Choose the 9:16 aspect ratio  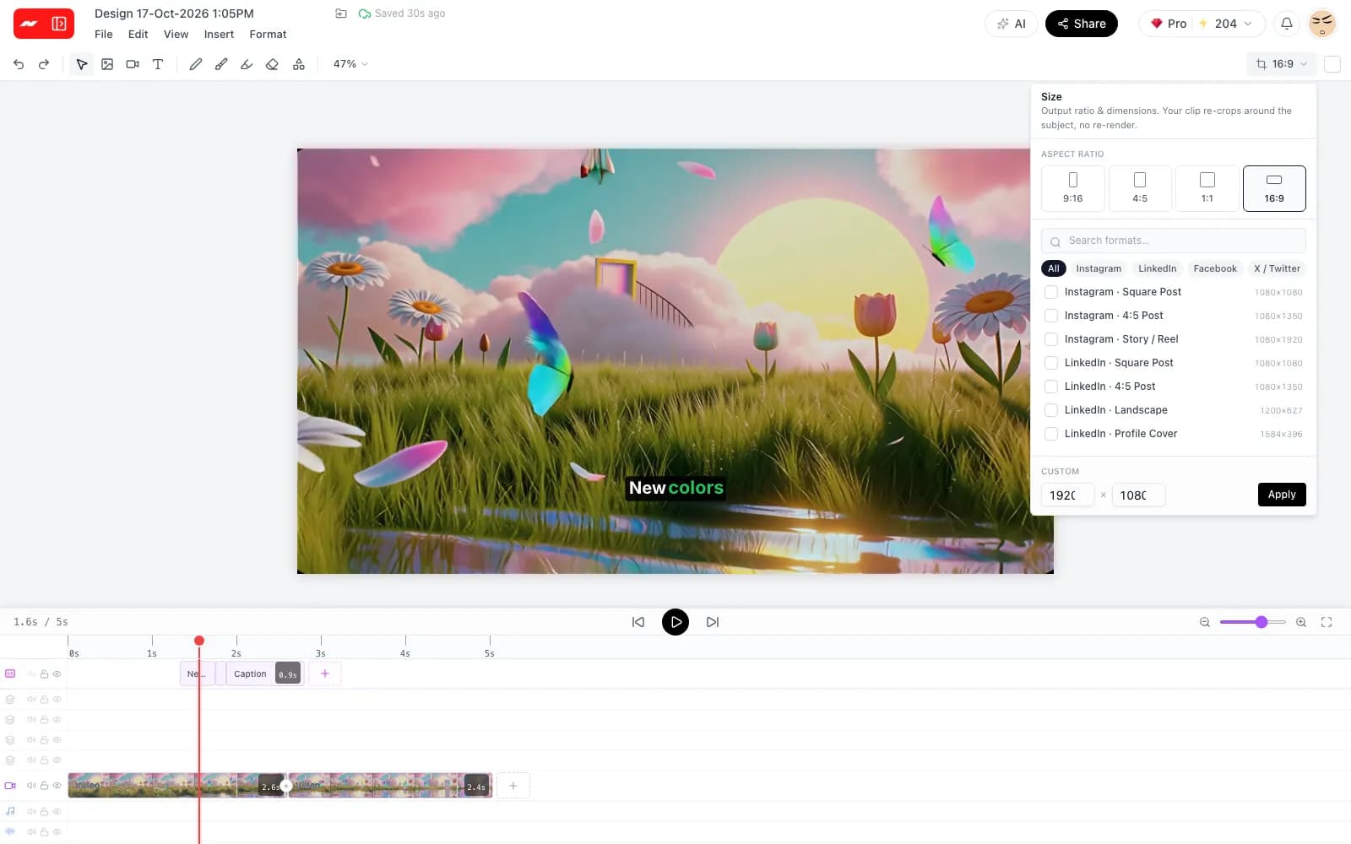tap(1073, 188)
